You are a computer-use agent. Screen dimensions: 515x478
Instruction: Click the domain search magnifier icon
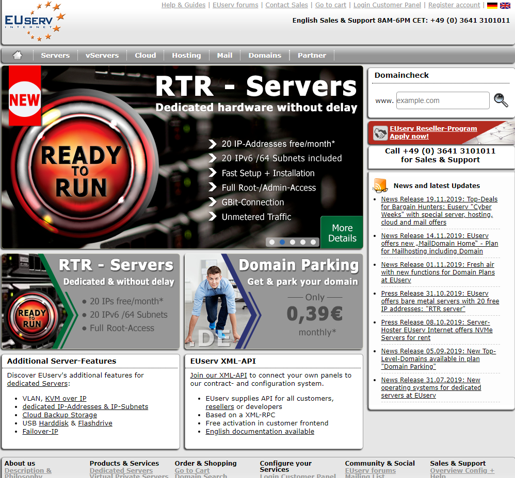point(501,100)
